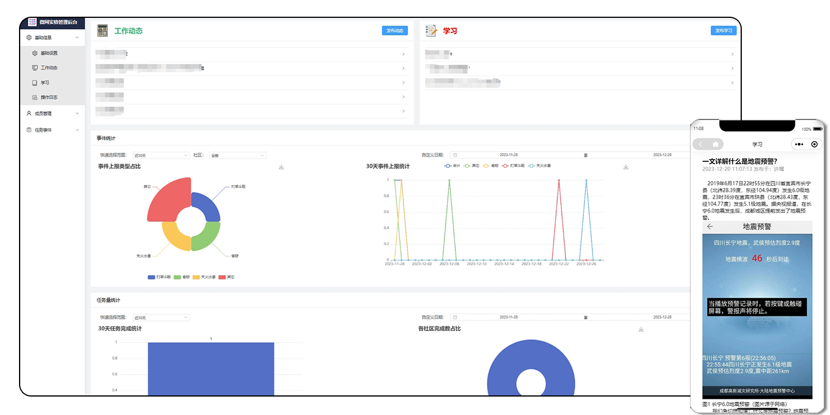Tap the mini-program close circle icon
Viewport: 830px width, 415px height.
pyautogui.click(x=814, y=144)
